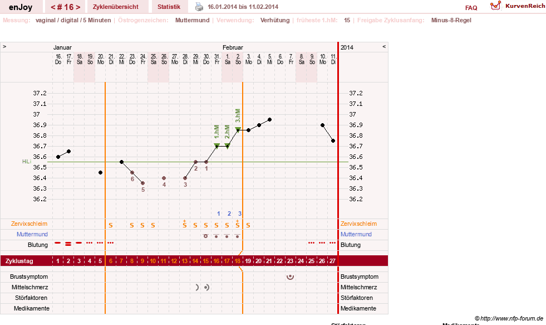This screenshot has height=325, width=546.
Task: Click the right Zervixschleim row label
Action: [358, 224]
